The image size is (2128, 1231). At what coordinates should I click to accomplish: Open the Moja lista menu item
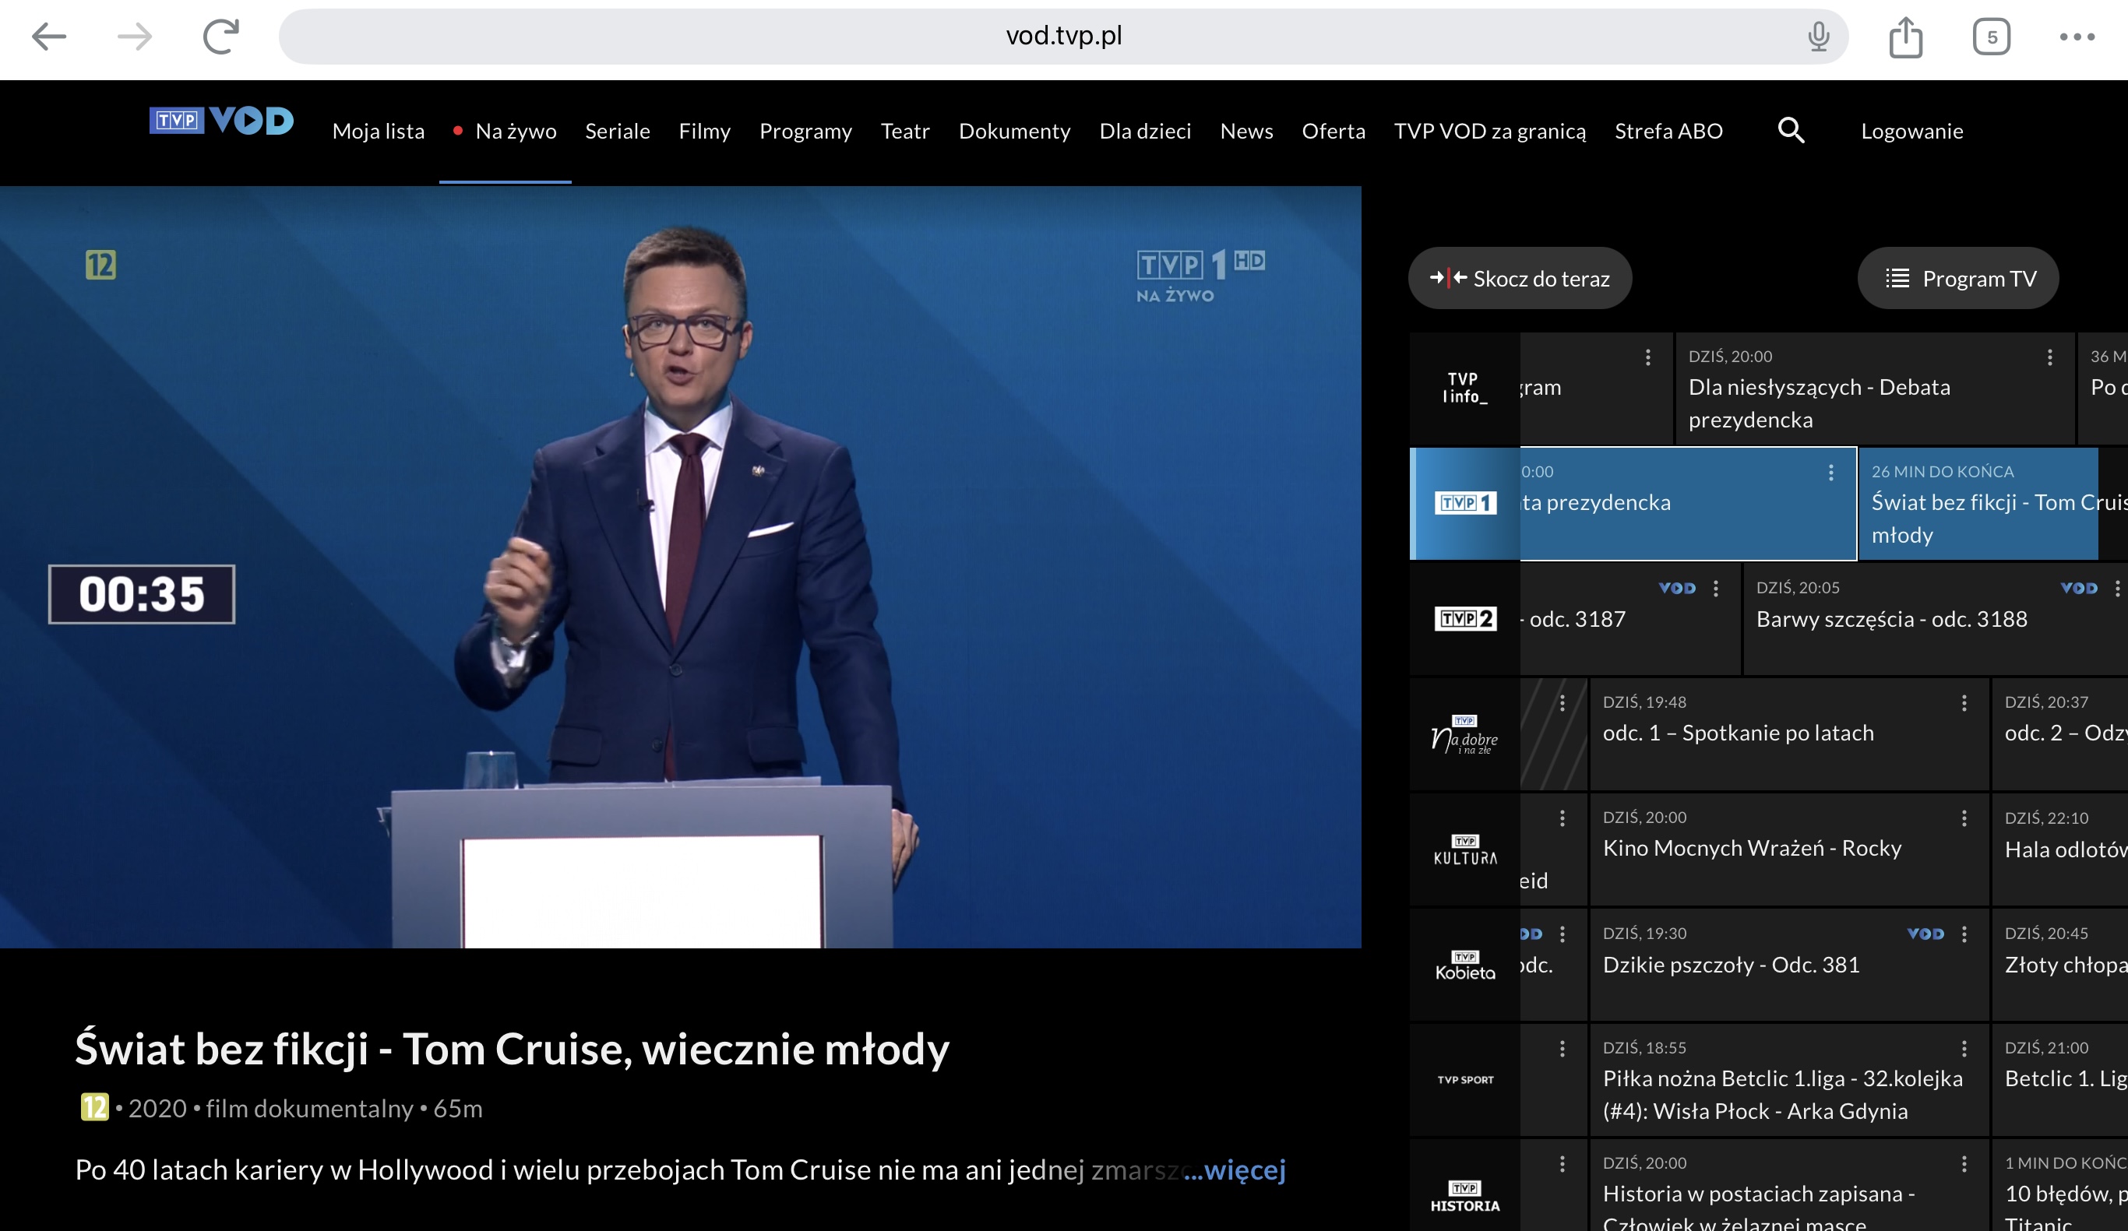click(379, 131)
